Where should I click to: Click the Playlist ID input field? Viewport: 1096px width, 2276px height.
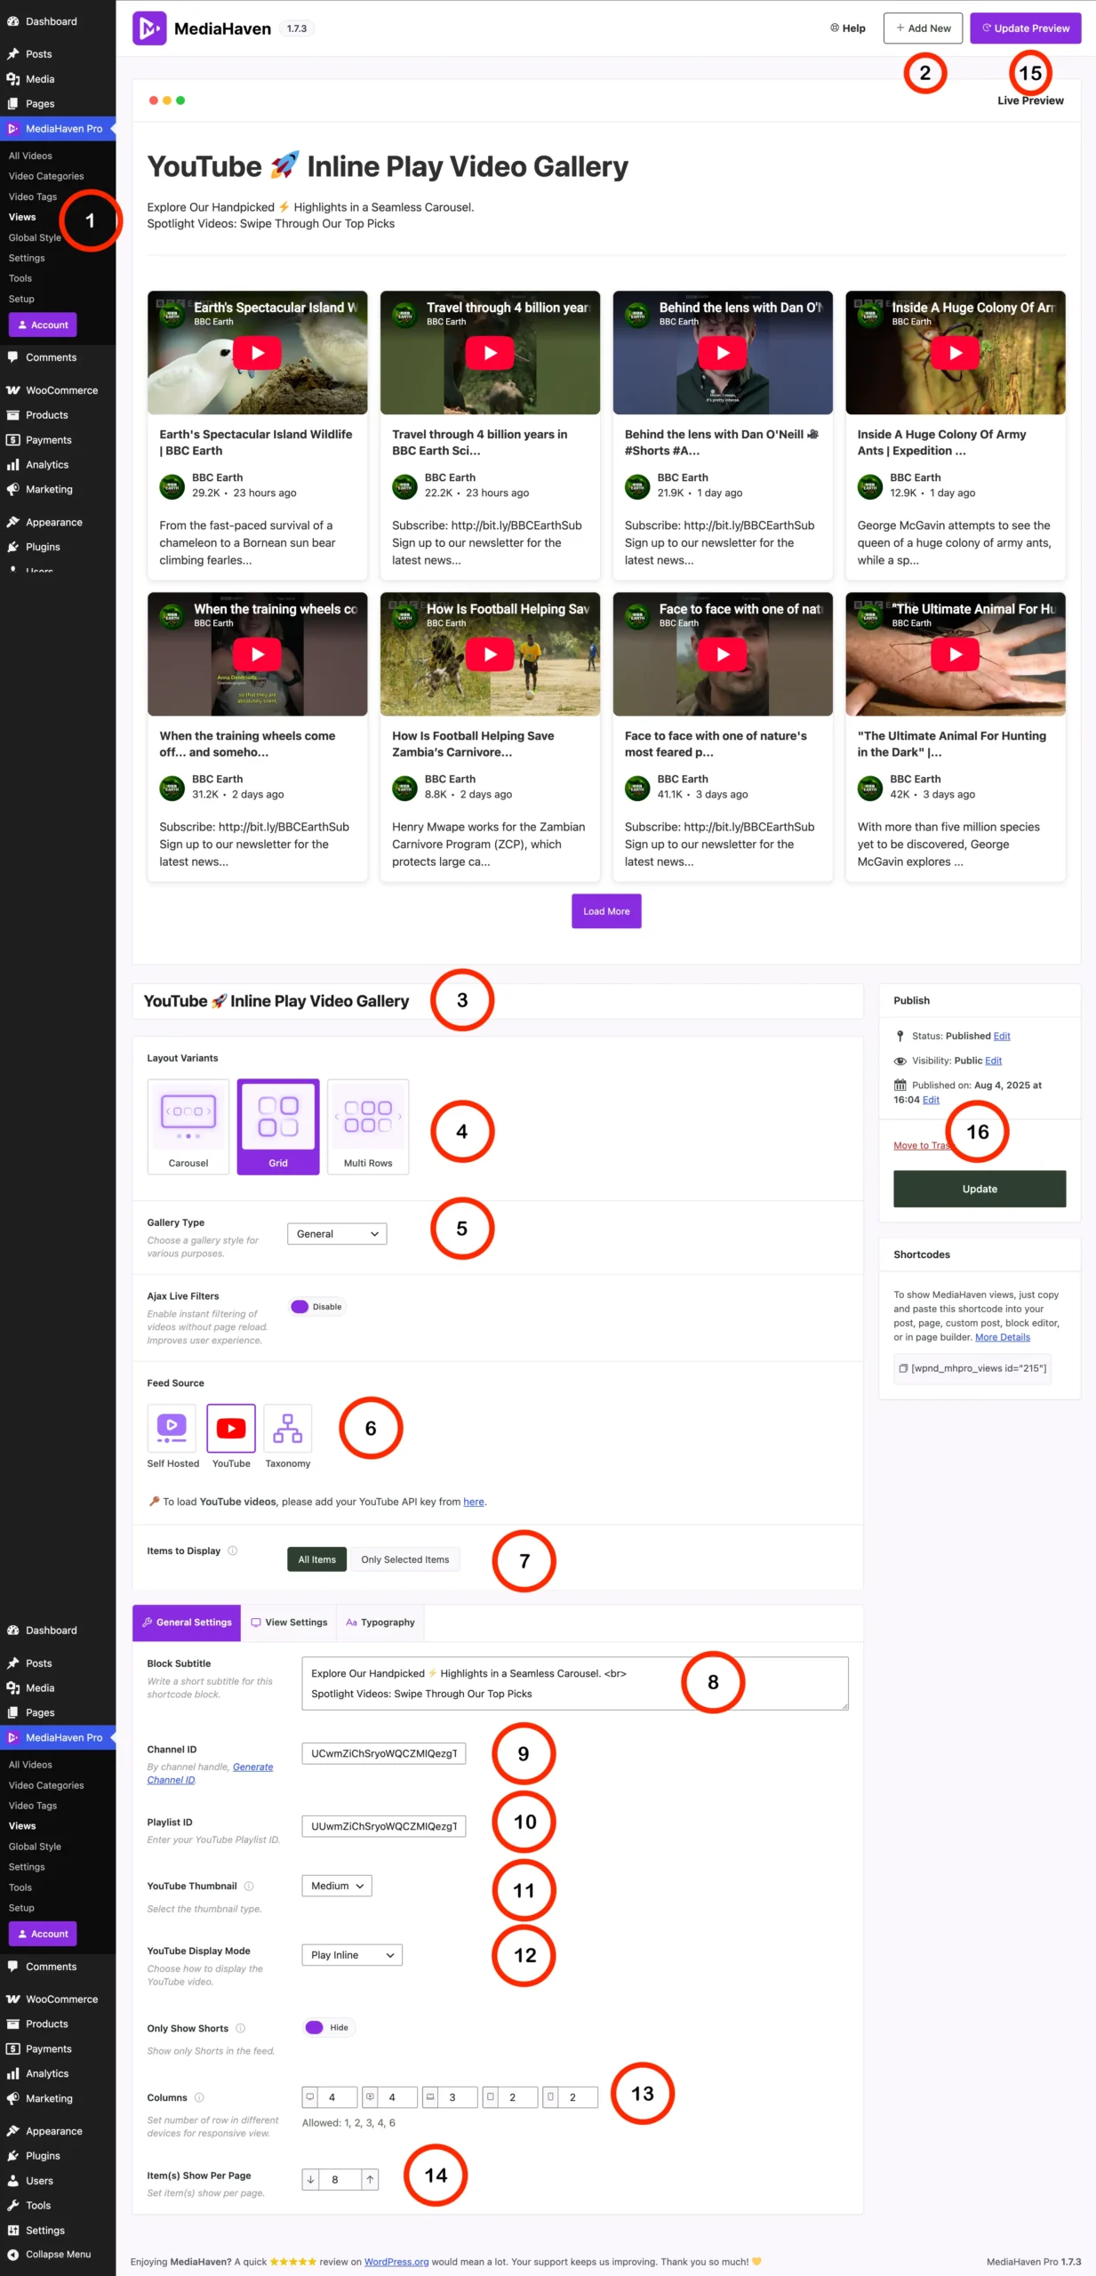pyautogui.click(x=384, y=1826)
